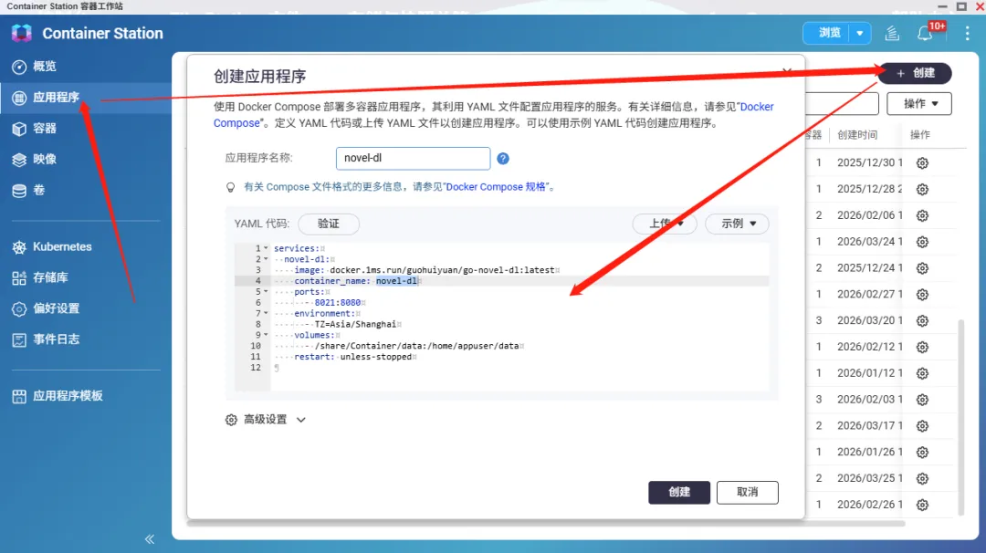Click the Container Station logo icon

click(21, 33)
